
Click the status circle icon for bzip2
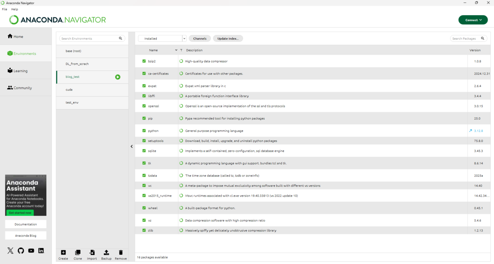click(x=181, y=61)
